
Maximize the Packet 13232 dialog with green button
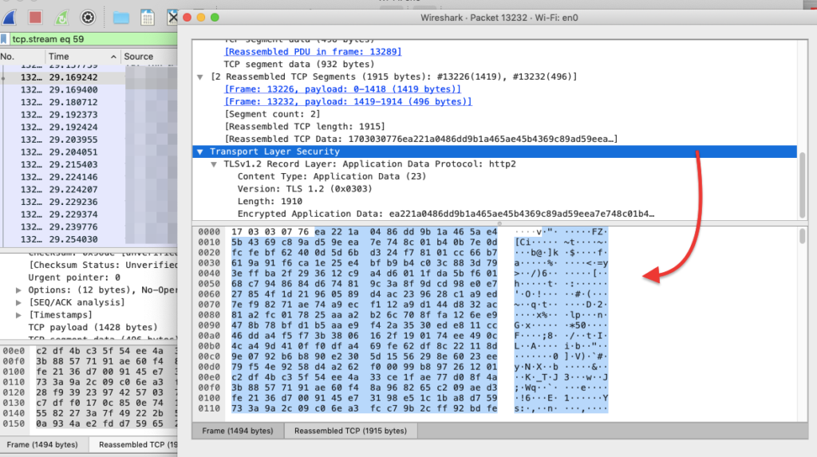point(215,18)
